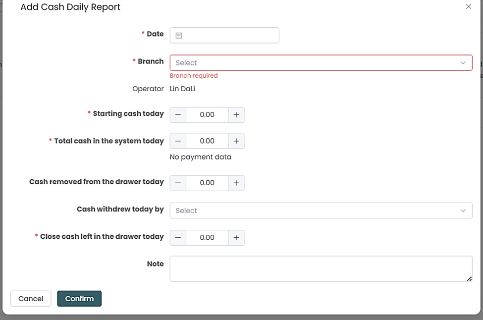483x320 pixels.
Task: Confirm the cash daily report
Action: click(x=79, y=299)
